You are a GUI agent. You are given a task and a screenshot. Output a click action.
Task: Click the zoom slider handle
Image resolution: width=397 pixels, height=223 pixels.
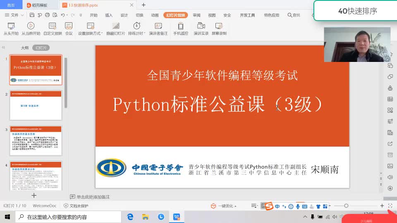346,206
